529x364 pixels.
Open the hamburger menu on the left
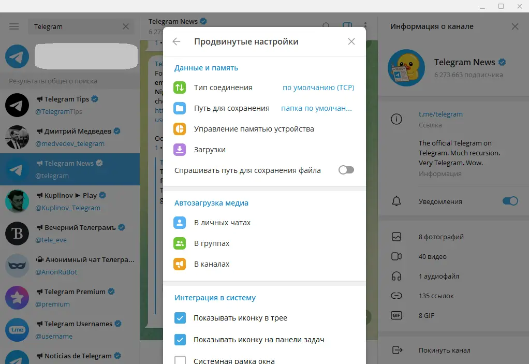13,26
